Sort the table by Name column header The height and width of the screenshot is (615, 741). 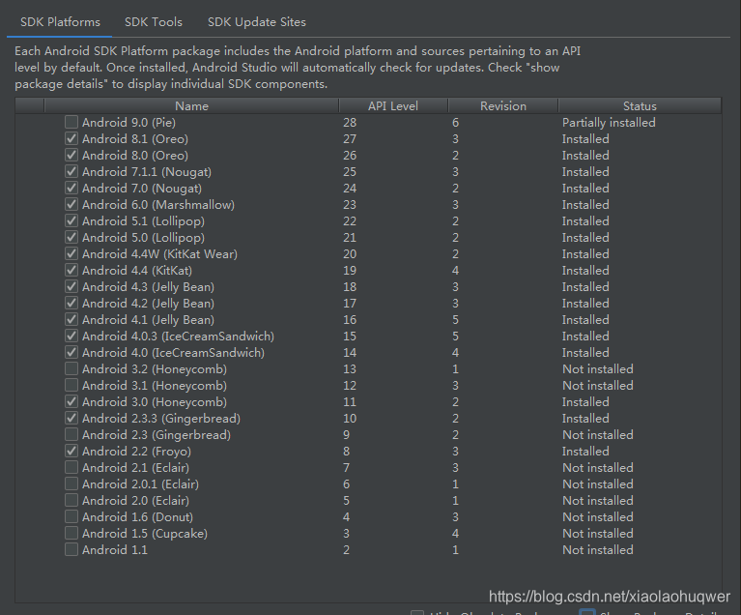tap(191, 106)
